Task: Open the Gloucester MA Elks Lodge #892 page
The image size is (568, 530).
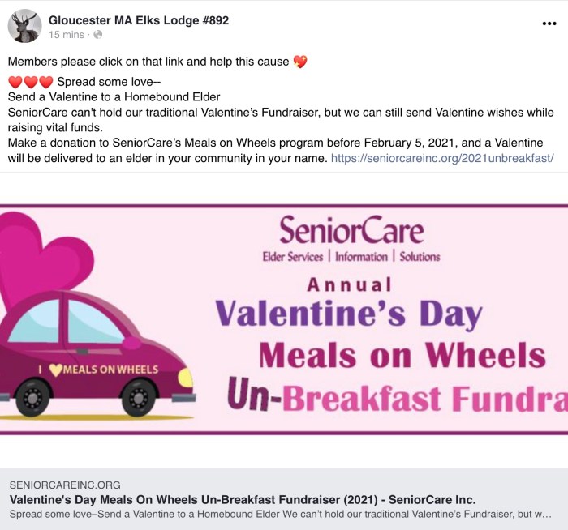Action: (x=138, y=19)
